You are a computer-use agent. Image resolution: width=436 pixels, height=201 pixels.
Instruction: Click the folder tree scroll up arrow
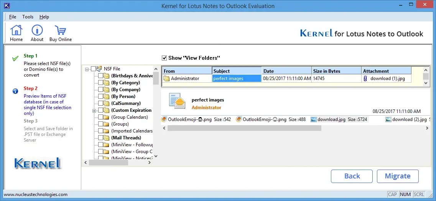click(x=156, y=69)
